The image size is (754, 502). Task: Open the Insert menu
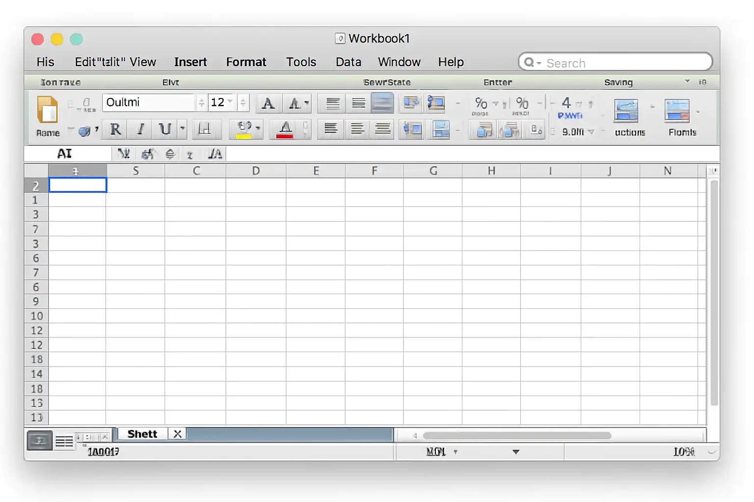click(190, 62)
